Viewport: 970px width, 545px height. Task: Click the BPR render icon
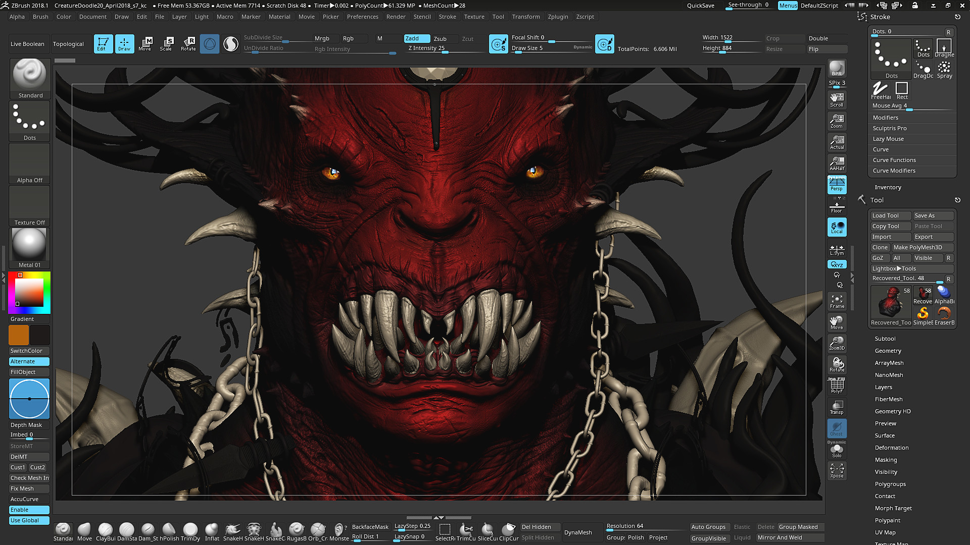coord(837,68)
